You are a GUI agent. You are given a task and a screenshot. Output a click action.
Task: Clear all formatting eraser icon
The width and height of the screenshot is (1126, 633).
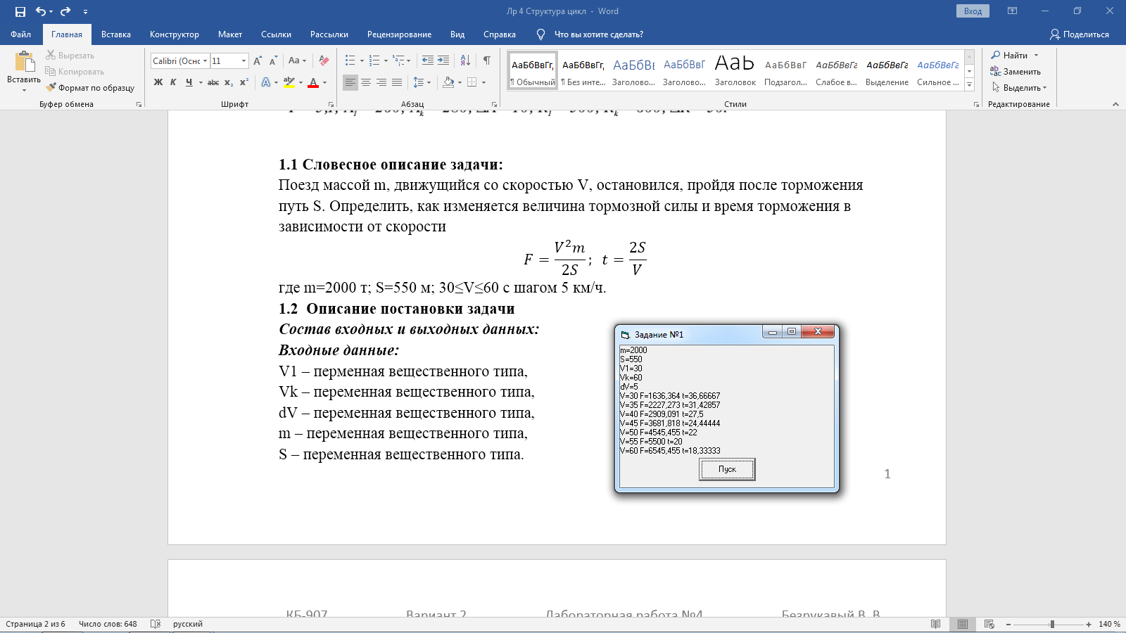[324, 60]
